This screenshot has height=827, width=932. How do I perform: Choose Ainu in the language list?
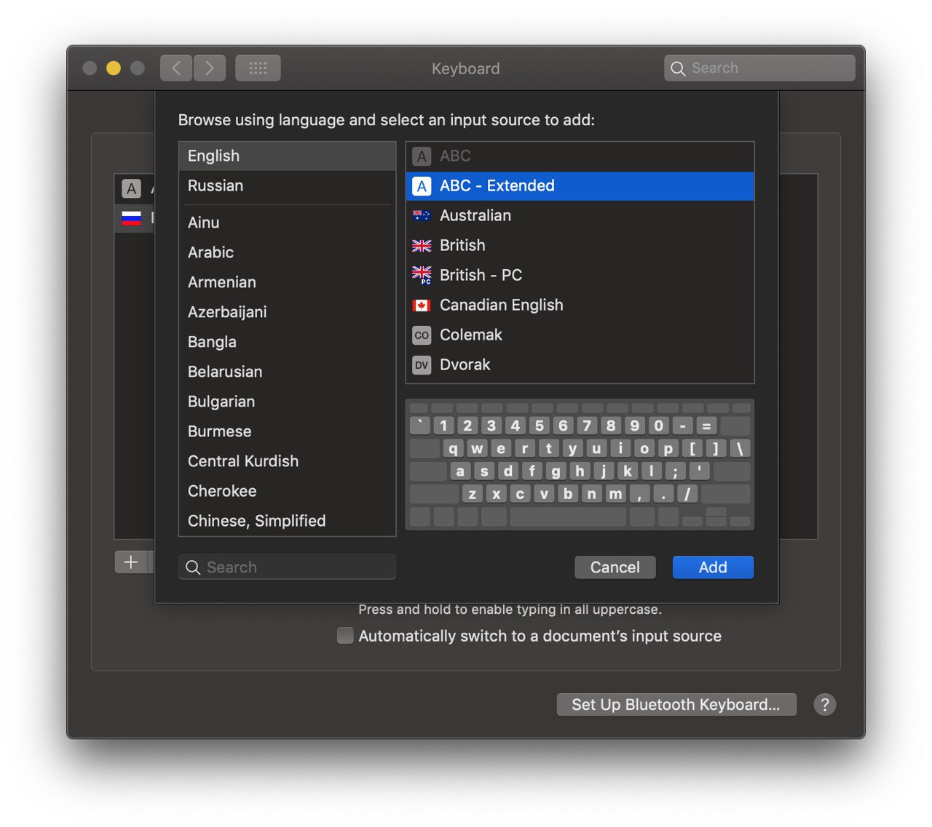coord(287,223)
